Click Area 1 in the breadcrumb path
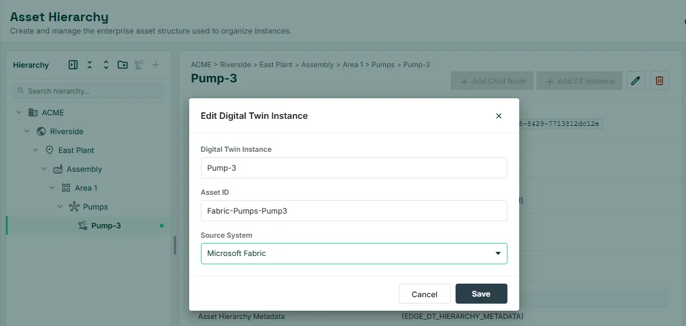Screen dimensions: 686x326 [352, 65]
